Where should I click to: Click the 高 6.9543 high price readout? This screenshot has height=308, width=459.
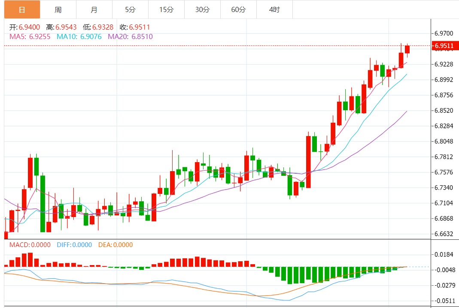coord(61,27)
